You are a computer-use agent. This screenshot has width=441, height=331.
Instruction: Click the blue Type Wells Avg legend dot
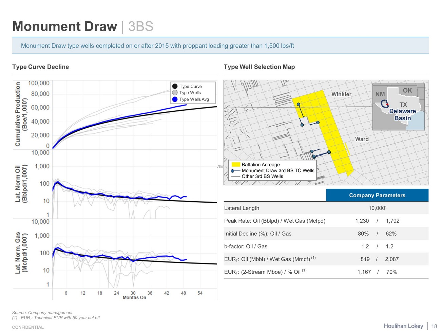pyautogui.click(x=175, y=99)
